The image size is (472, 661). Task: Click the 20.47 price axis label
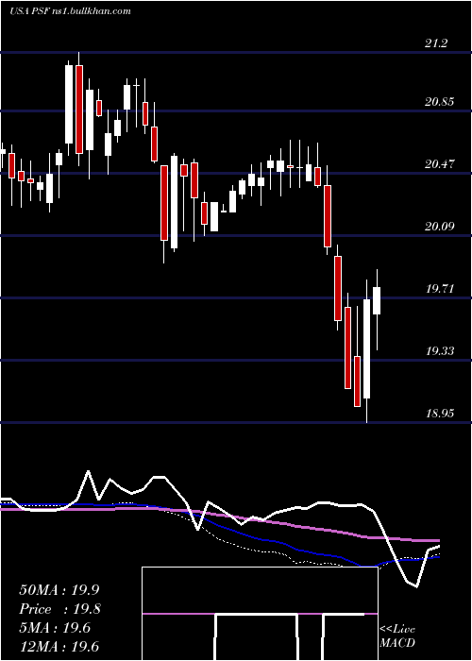440,164
